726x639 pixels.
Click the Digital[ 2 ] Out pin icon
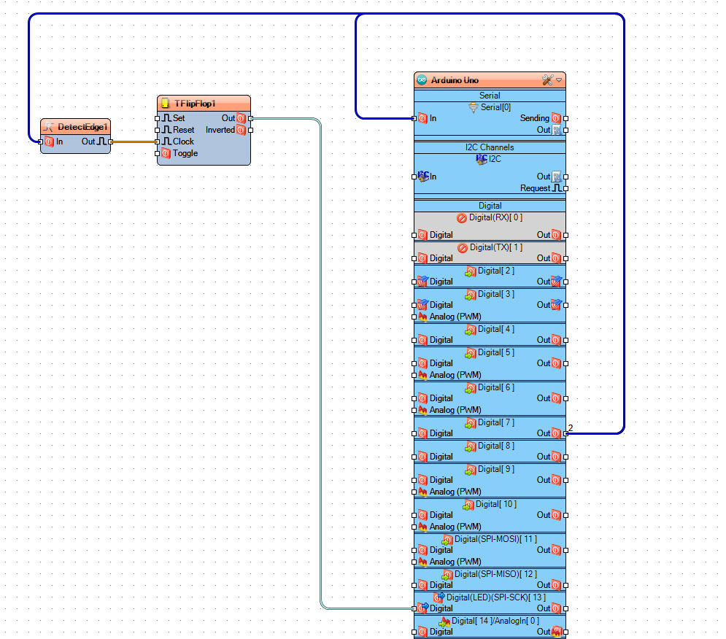tap(556, 282)
